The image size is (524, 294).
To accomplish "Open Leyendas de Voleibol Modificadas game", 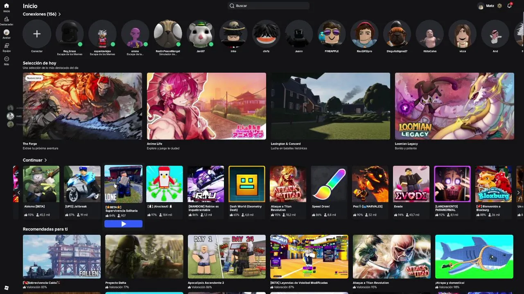I will [309, 256].
